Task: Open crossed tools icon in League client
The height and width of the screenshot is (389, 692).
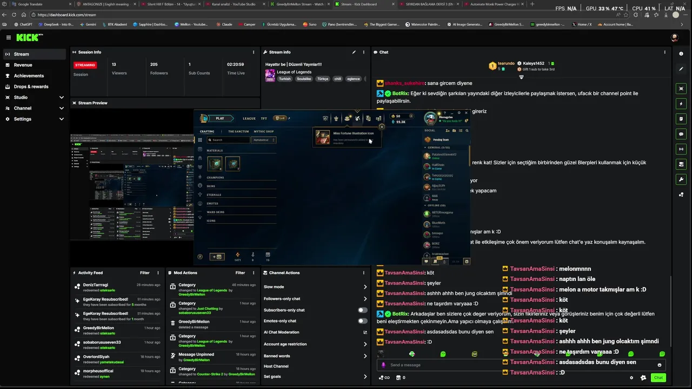Action: [357, 118]
